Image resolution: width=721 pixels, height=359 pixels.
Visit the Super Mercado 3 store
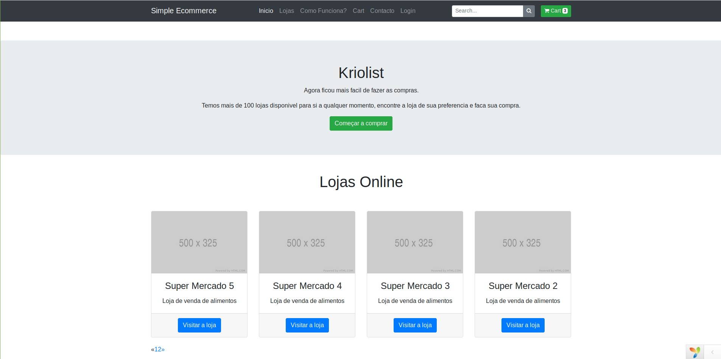click(x=415, y=325)
